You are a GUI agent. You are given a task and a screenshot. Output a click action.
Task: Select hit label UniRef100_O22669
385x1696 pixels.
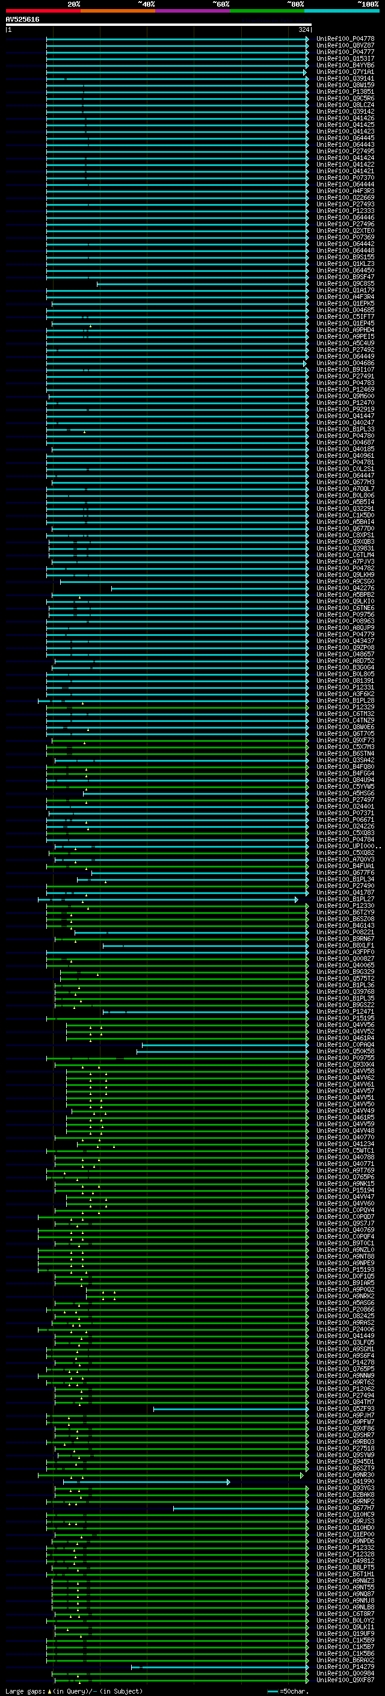[x=345, y=197]
